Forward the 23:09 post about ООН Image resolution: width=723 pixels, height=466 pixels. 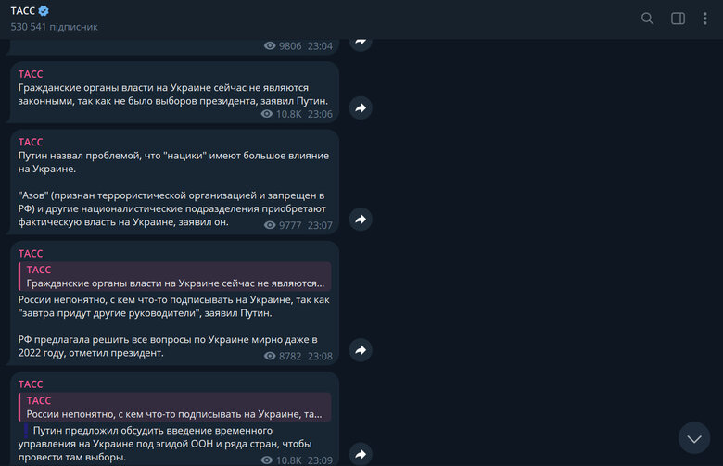pos(361,454)
